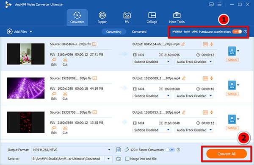Select thumbnail of red particles video

tap(25, 122)
